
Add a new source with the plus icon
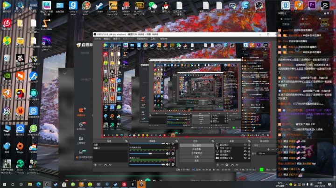(x=217, y=165)
